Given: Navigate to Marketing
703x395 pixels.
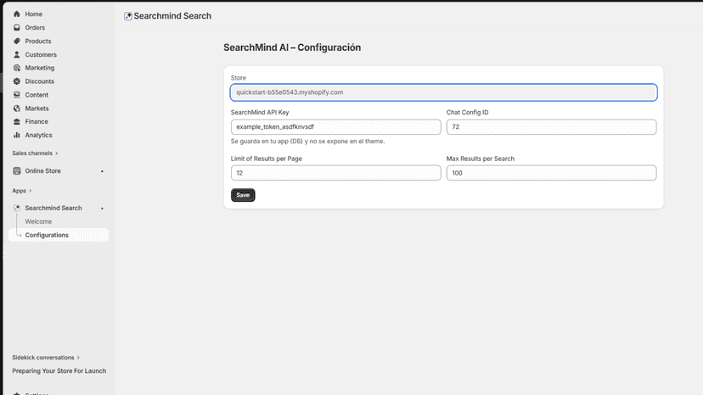Looking at the screenshot, I should pos(40,68).
